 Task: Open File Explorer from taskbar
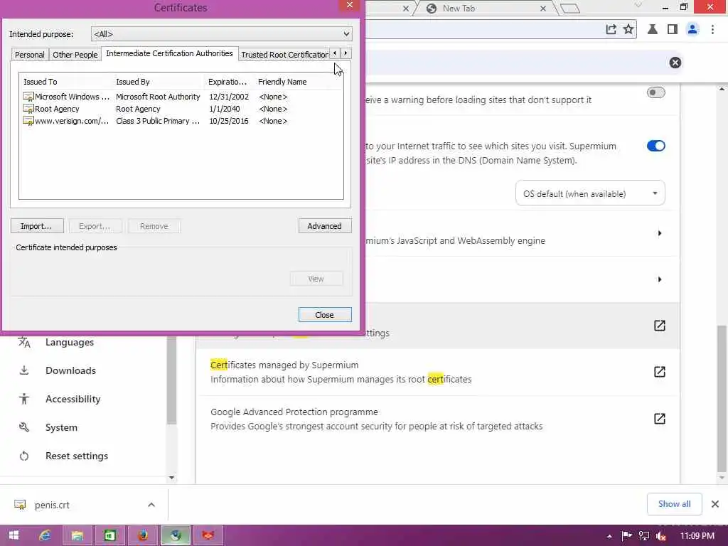click(77, 535)
